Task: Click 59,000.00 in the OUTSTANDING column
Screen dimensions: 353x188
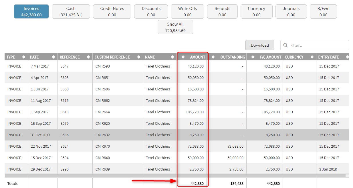Action: pos(235,158)
